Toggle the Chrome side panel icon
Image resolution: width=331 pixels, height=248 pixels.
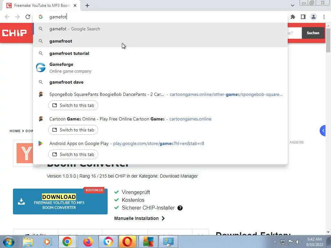(x=303, y=17)
